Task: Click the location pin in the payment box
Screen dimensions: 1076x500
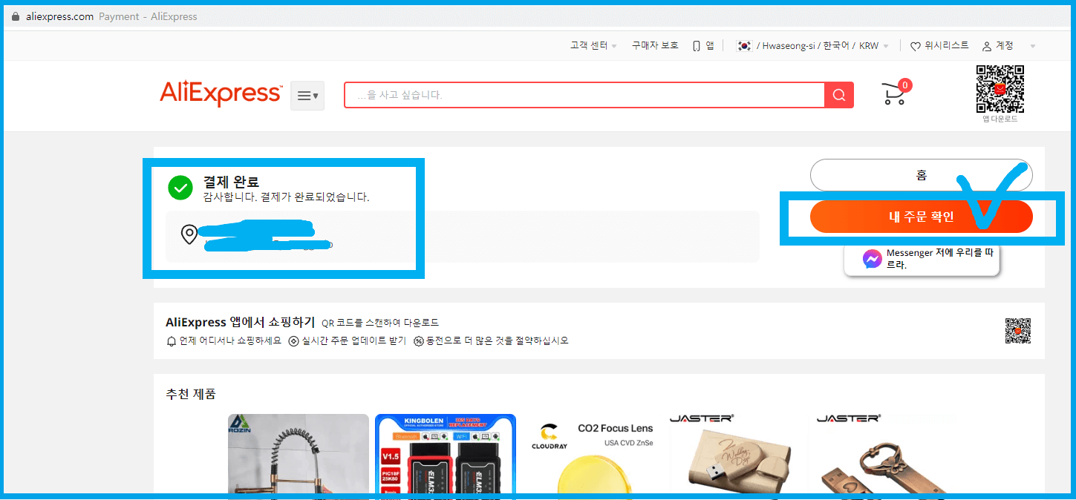Action: pyautogui.click(x=189, y=235)
